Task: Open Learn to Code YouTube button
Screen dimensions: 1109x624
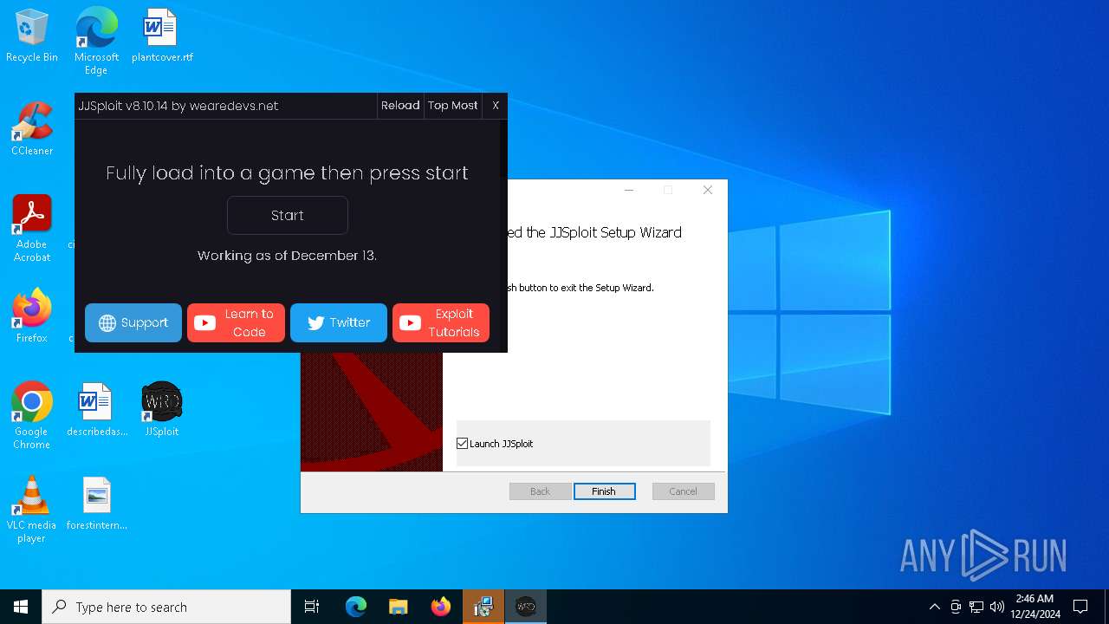Action: [x=236, y=322]
